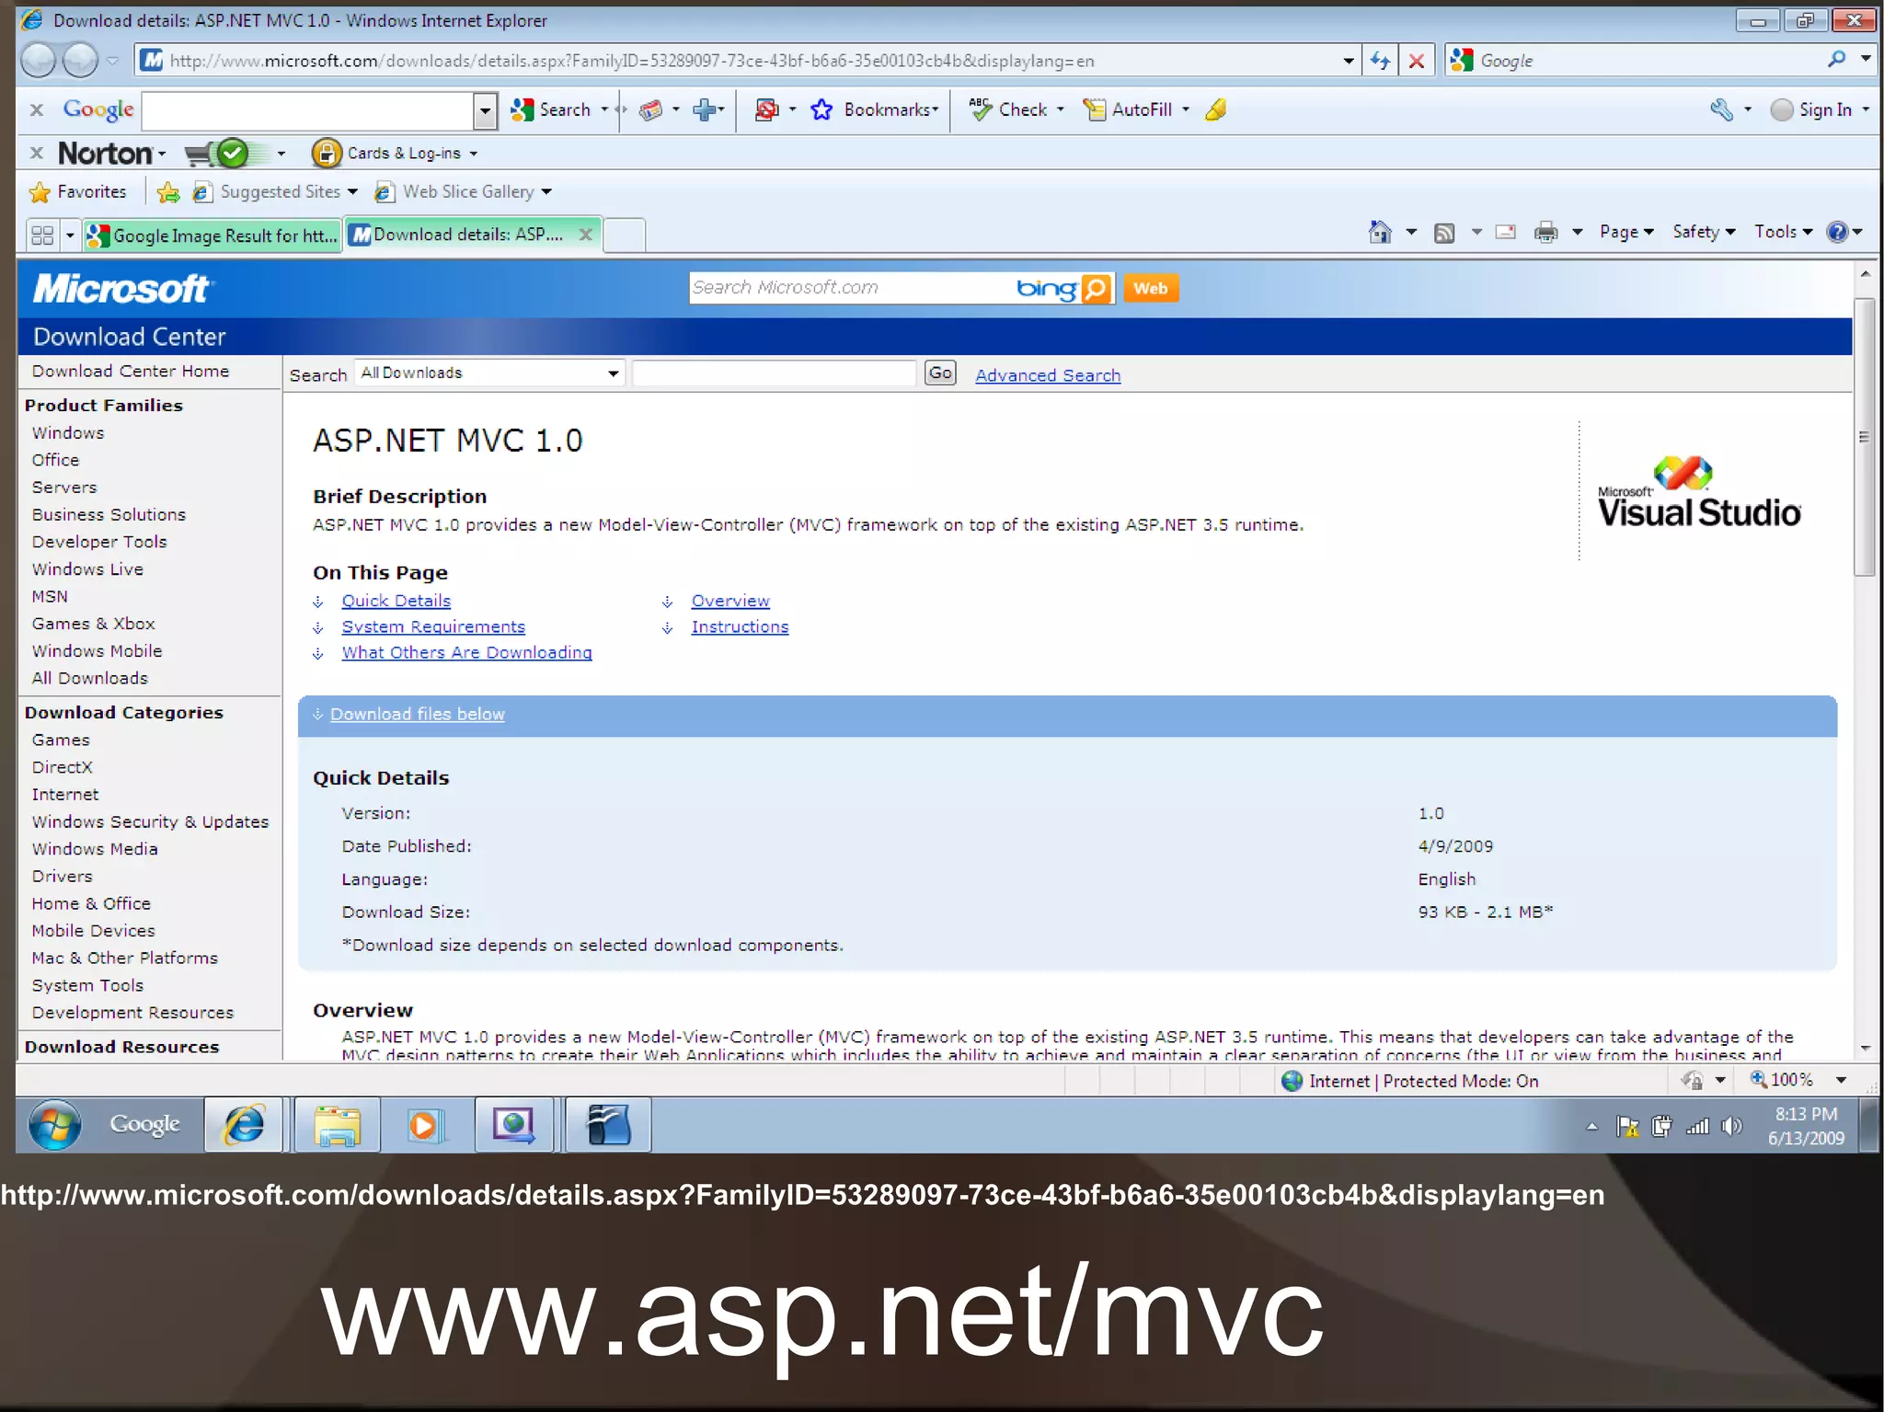Click the Read Mail envelope icon
This screenshot has width=1884, height=1412.
point(1505,232)
